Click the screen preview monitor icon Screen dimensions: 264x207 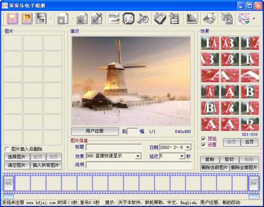(192, 19)
